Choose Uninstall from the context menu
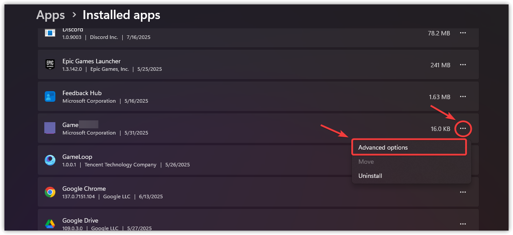The height and width of the screenshot is (235, 513). (x=370, y=176)
